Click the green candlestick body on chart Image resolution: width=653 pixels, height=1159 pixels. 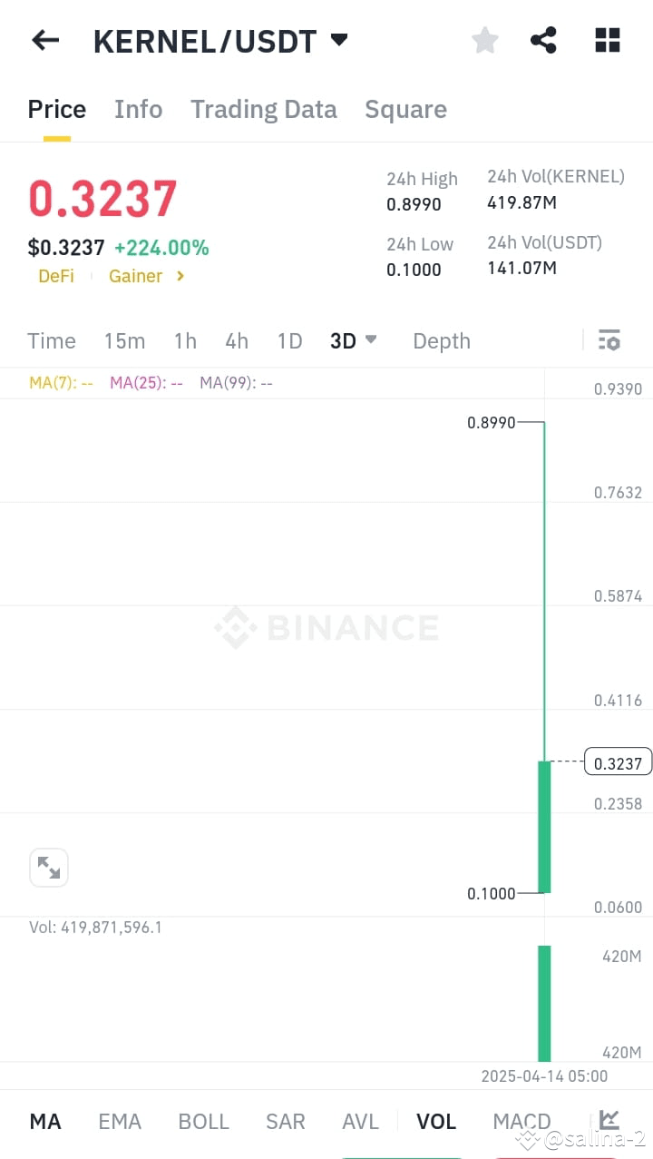coord(544,827)
